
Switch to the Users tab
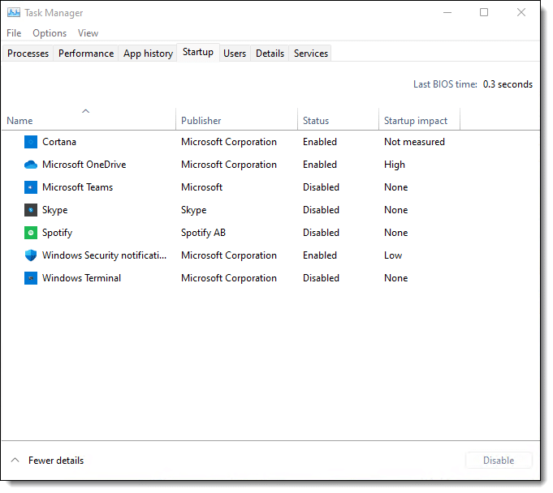(235, 54)
